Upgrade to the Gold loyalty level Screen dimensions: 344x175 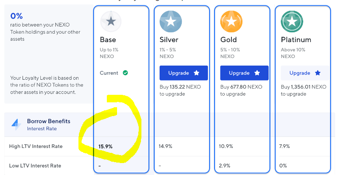pos(244,73)
